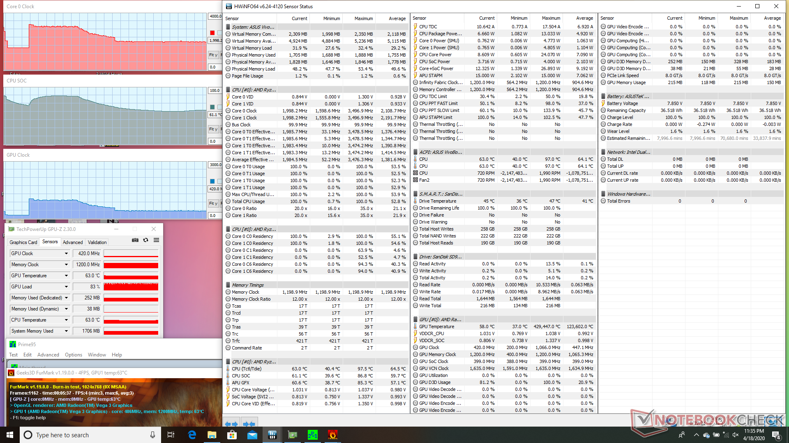
Task: Open FurMark from the taskbar
Action: coord(333,435)
